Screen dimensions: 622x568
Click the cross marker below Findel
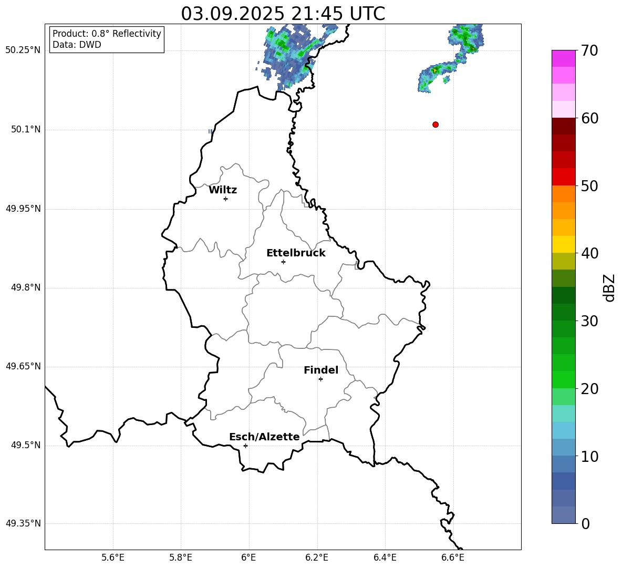[320, 379]
